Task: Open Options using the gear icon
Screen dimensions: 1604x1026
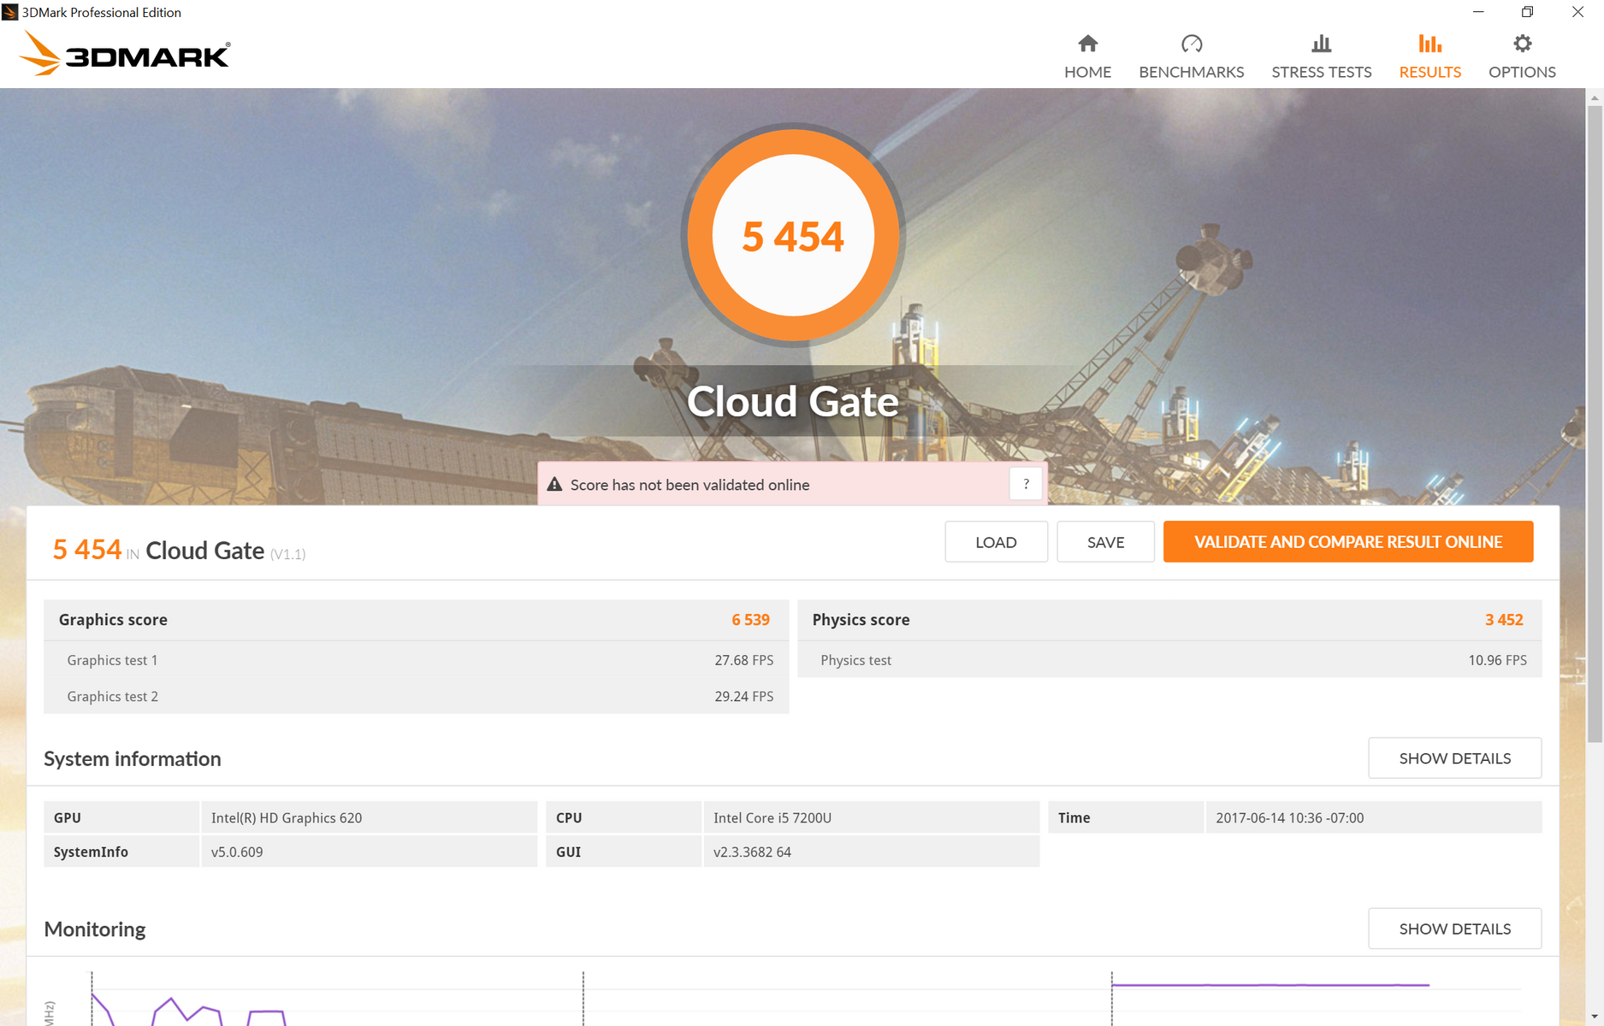Action: 1522,44
